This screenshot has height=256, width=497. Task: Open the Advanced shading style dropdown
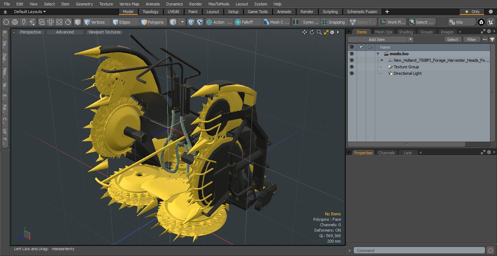(65, 32)
